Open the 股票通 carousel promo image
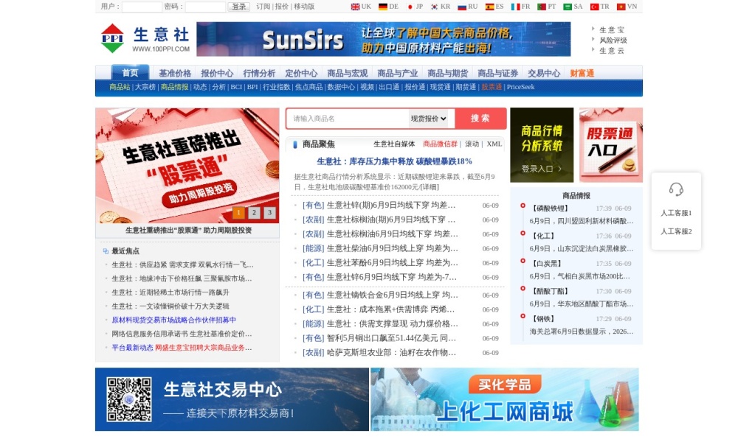This screenshot has width=738, height=442. click(x=187, y=165)
